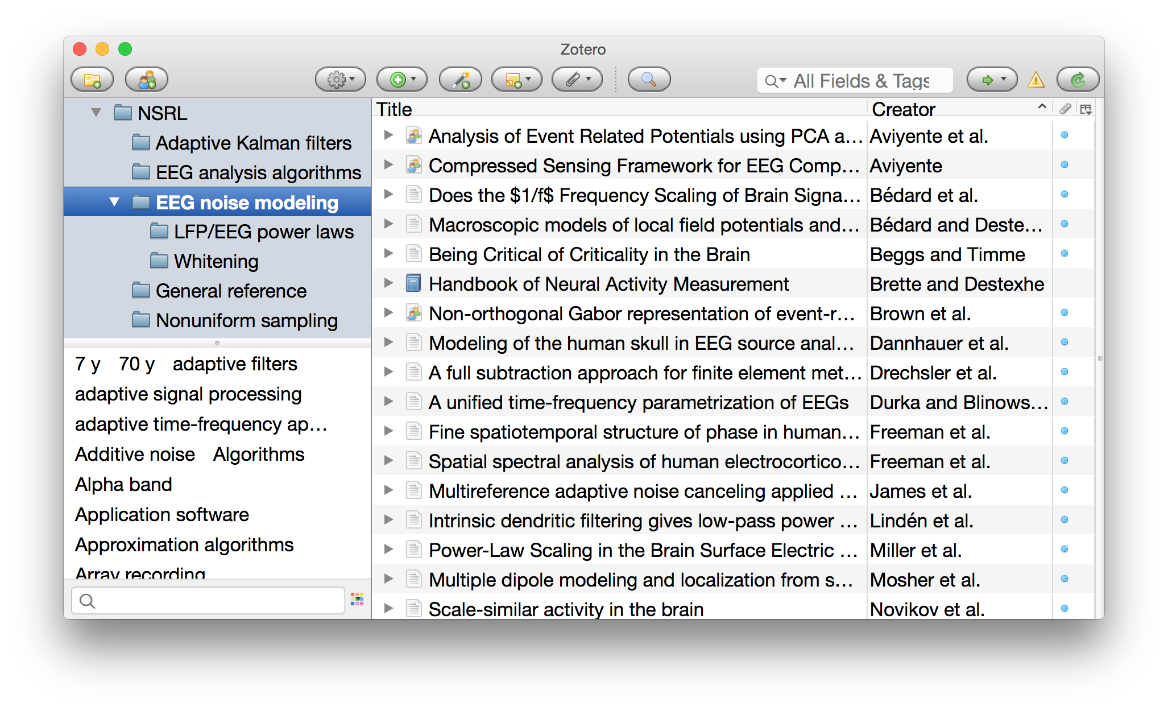This screenshot has width=1168, height=710.
Task: Select Intrinsic dendritic filtering item
Action: pos(734,521)
